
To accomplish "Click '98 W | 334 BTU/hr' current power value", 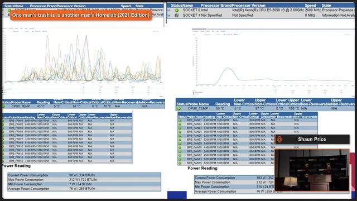I will (82, 175).
